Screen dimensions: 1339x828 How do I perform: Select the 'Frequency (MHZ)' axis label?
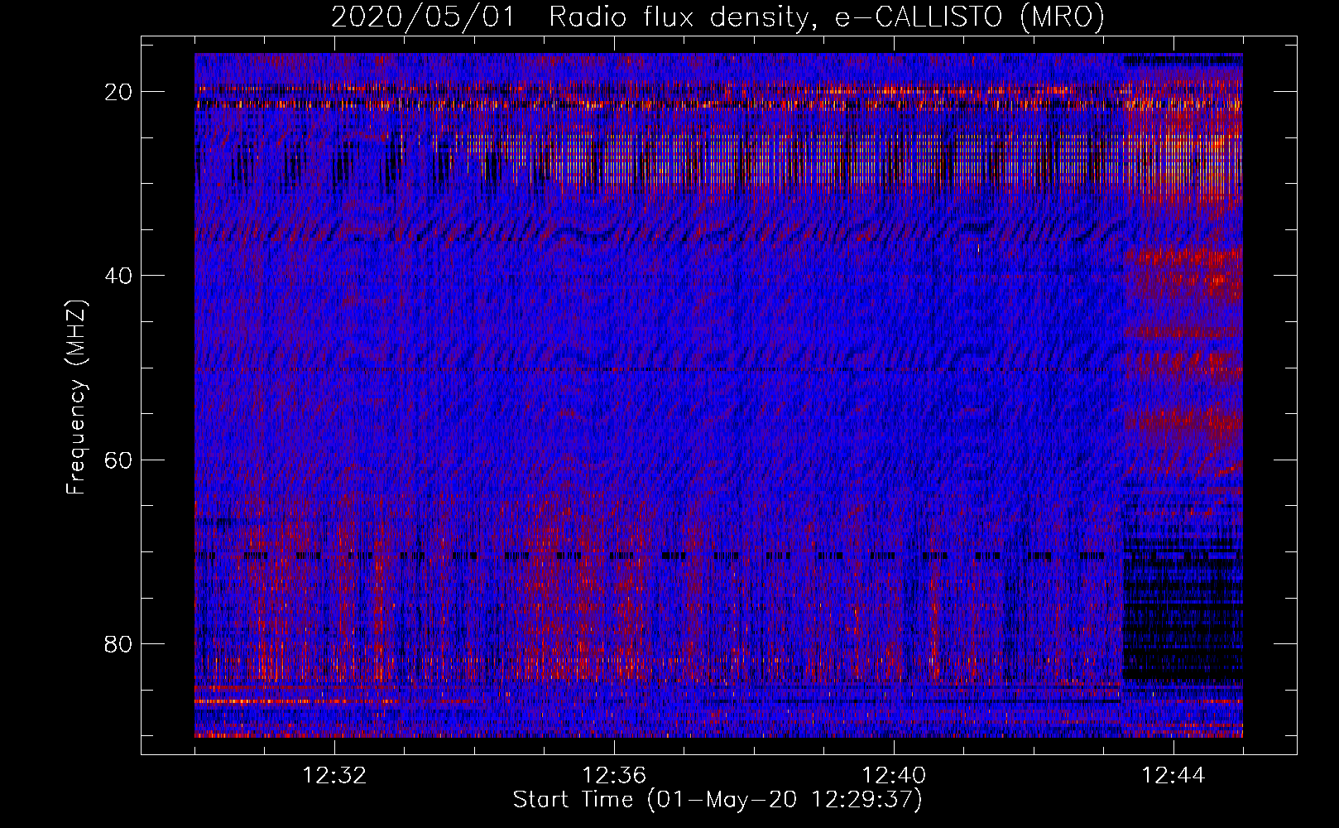pos(76,397)
